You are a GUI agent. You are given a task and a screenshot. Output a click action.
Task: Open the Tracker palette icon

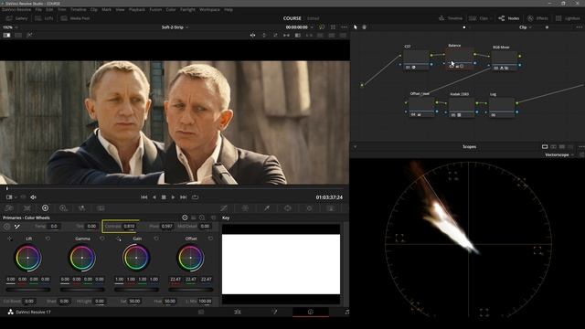click(x=309, y=208)
